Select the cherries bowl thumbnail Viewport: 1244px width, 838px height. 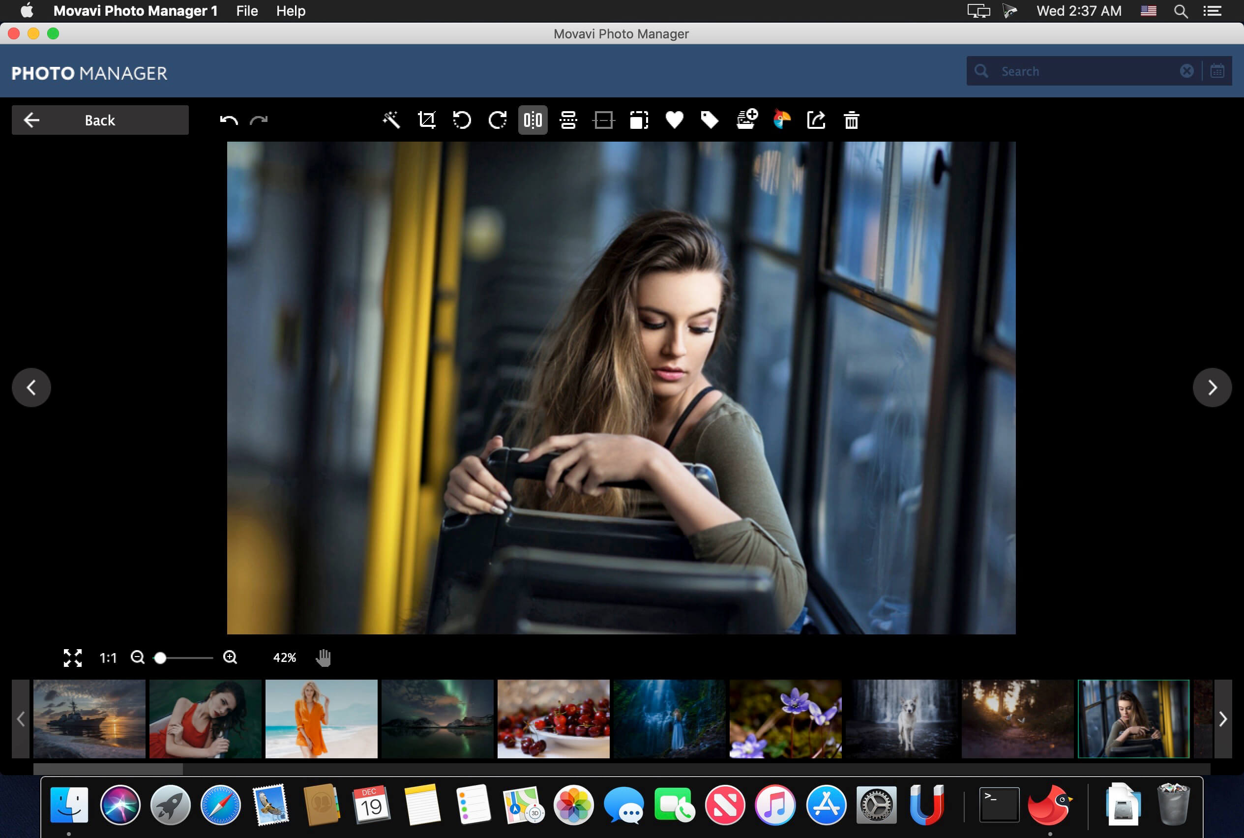(553, 719)
